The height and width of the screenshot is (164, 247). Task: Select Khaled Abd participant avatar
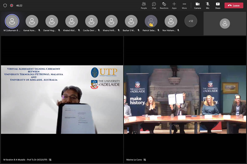click(72, 21)
